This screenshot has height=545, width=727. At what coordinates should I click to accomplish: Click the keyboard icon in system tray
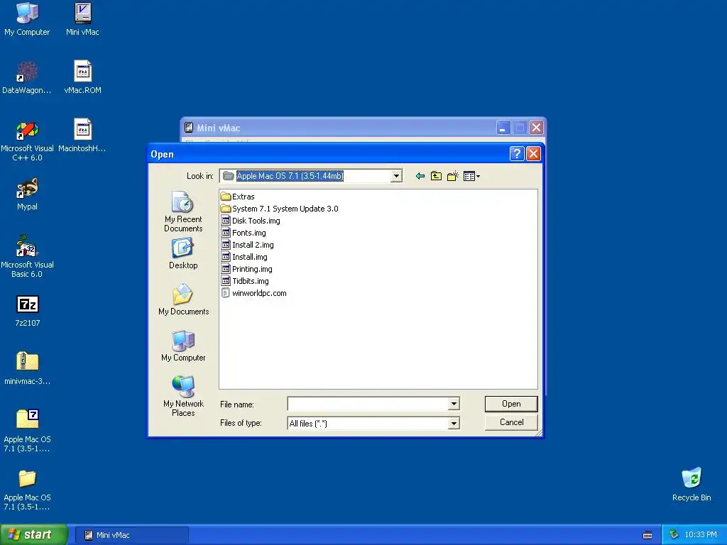click(x=647, y=535)
